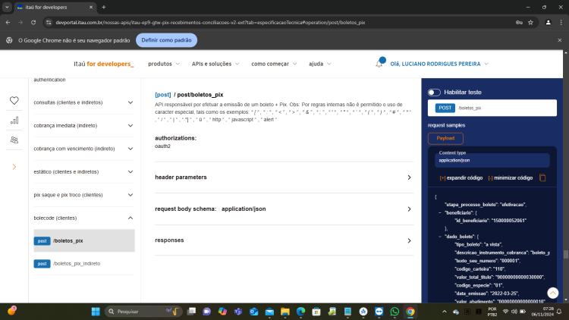Viewport: 569px width, 320px height.
Task: Open the APIs e soluções menu
Action: [x=215, y=64]
